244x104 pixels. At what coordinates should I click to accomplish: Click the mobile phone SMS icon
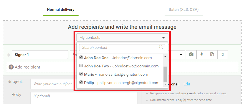point(223,55)
